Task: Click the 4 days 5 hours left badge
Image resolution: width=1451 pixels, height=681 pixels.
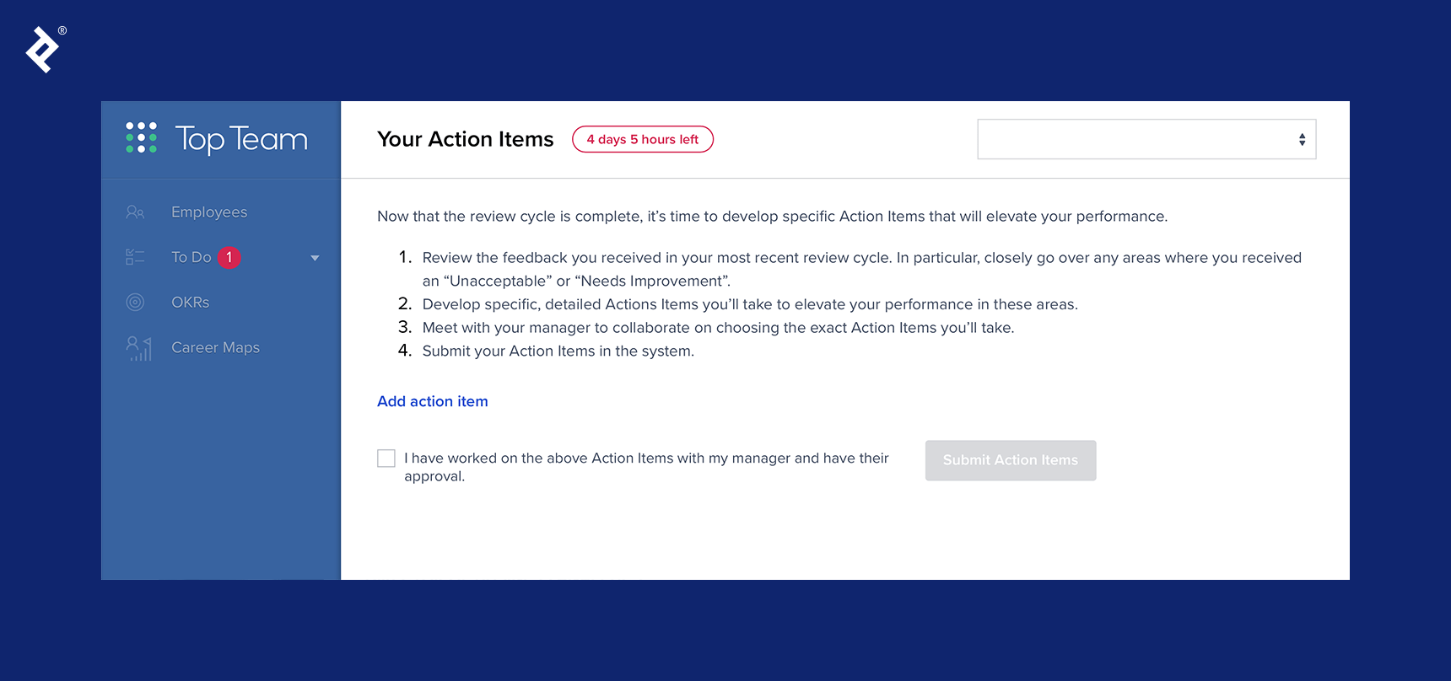Action: coord(643,139)
